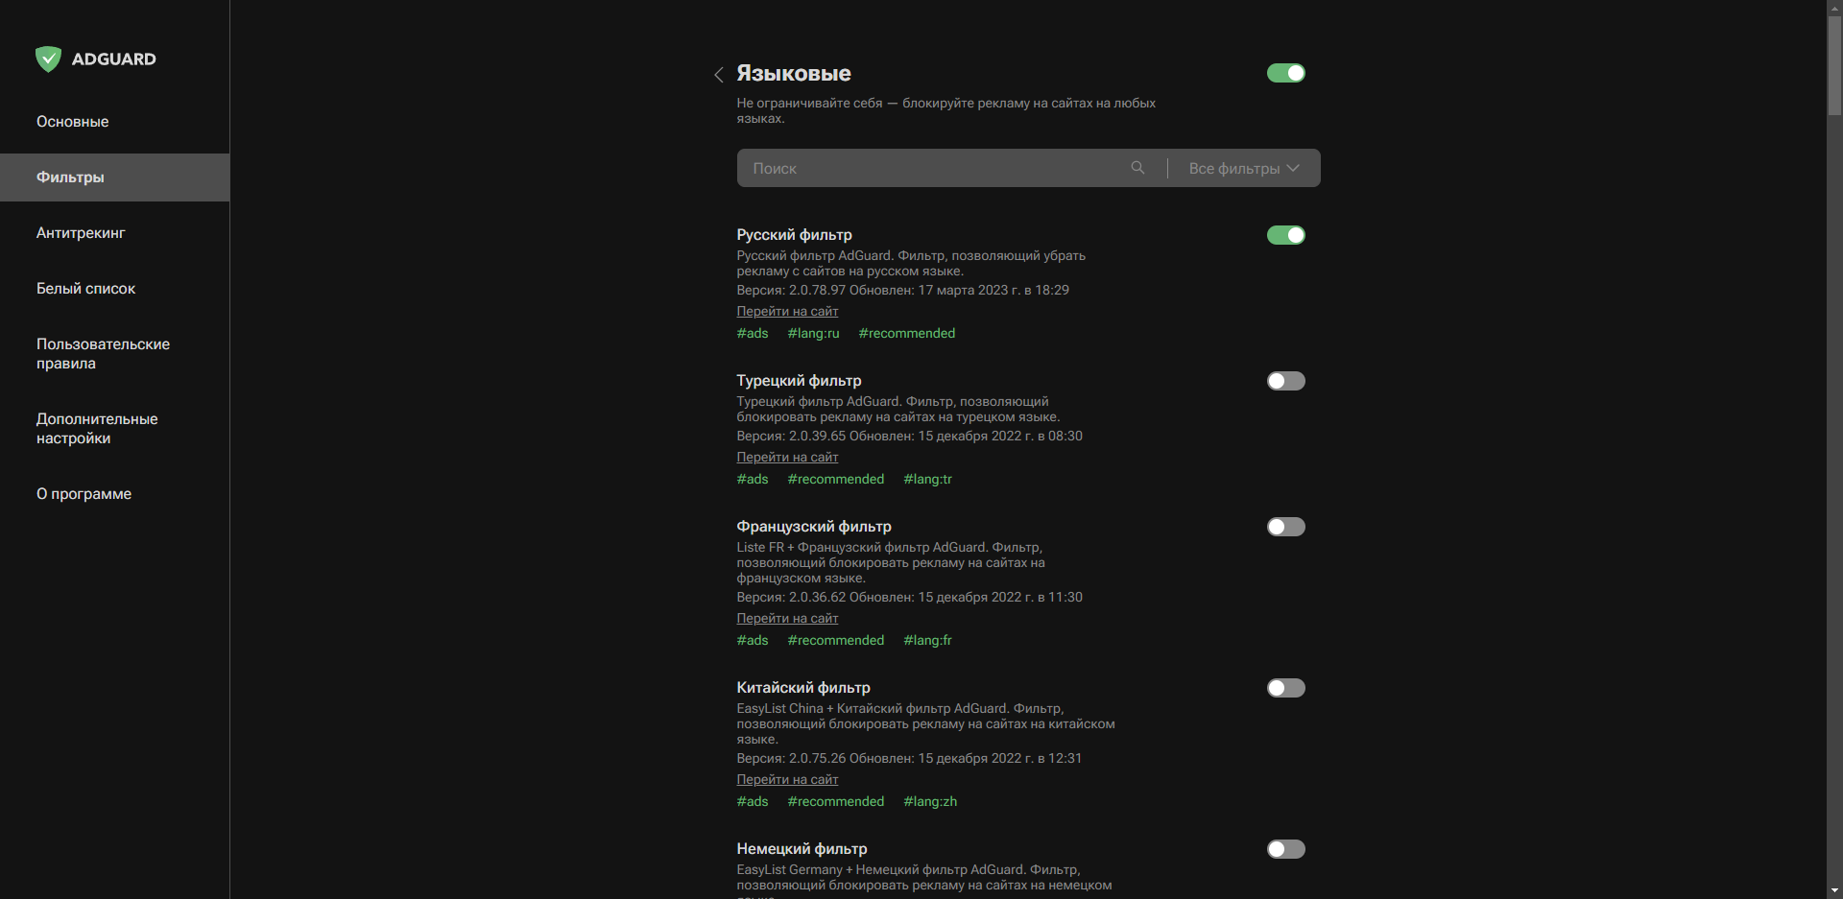Open Дополнительные настройки
The height and width of the screenshot is (899, 1843).
point(97,428)
